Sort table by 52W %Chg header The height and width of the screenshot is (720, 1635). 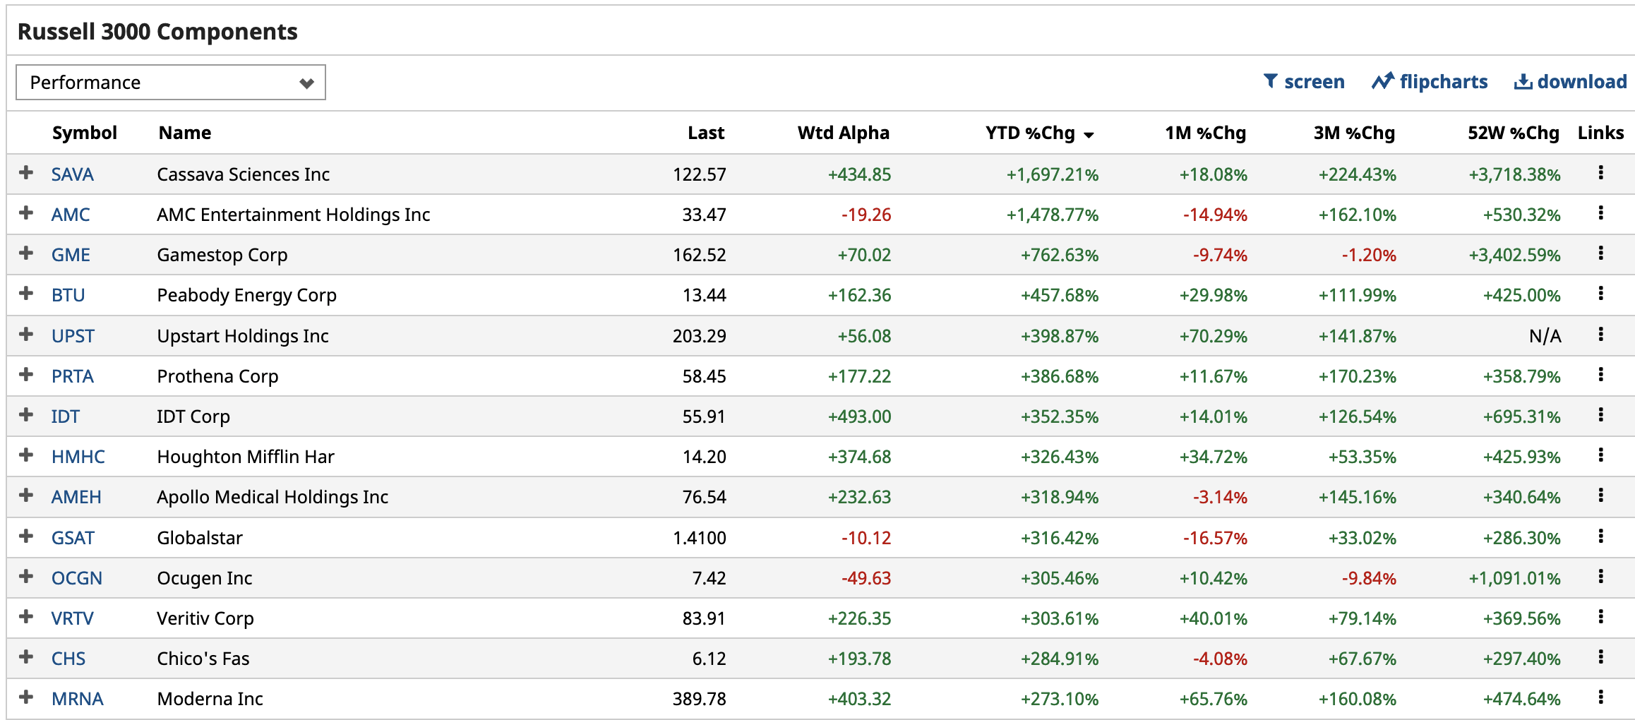point(1513,133)
